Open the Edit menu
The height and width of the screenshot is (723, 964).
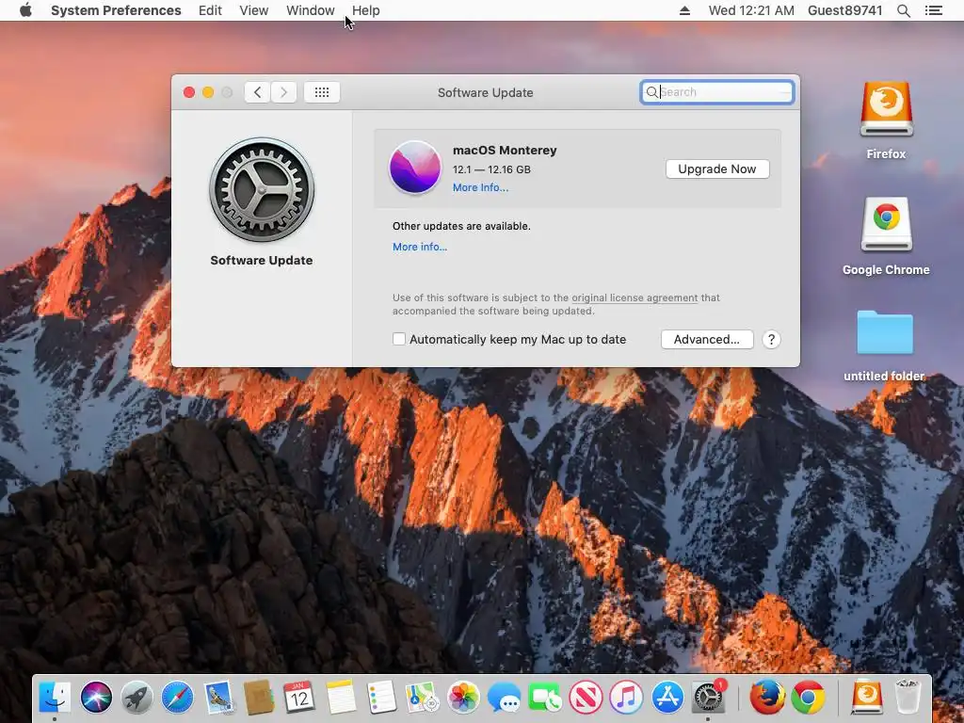pyautogui.click(x=210, y=10)
